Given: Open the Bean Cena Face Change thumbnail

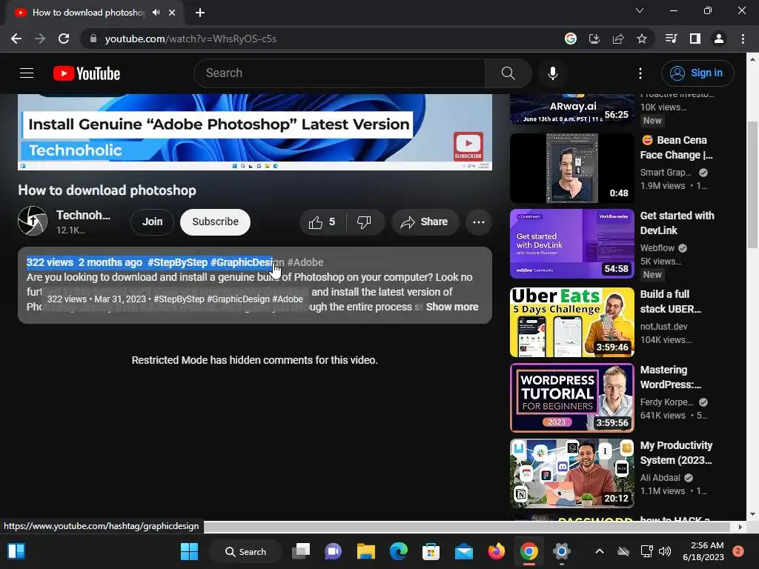Looking at the screenshot, I should click(x=571, y=168).
